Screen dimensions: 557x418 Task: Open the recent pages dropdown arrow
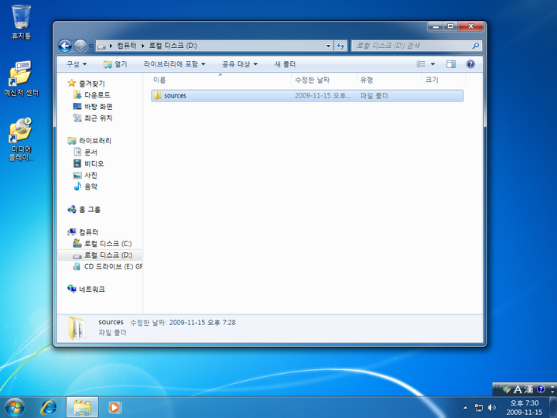[91, 46]
